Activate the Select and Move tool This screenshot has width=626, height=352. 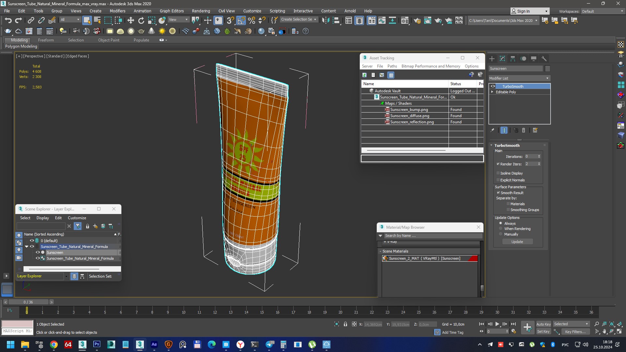pyautogui.click(x=130, y=21)
